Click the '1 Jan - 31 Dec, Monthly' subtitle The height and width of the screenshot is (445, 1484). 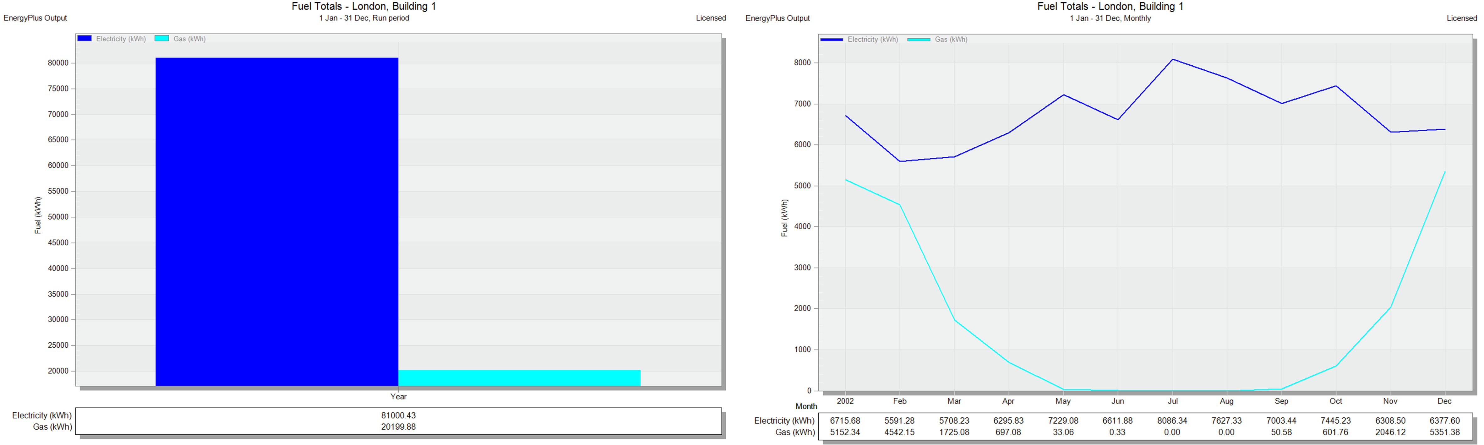(x=1110, y=19)
